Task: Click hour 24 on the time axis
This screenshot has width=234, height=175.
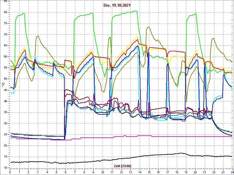Action: [x=232, y=172]
